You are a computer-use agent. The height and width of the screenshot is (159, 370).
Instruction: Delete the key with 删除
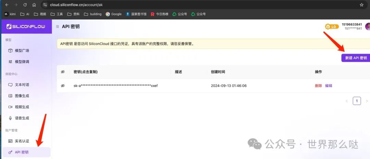pos(318,86)
